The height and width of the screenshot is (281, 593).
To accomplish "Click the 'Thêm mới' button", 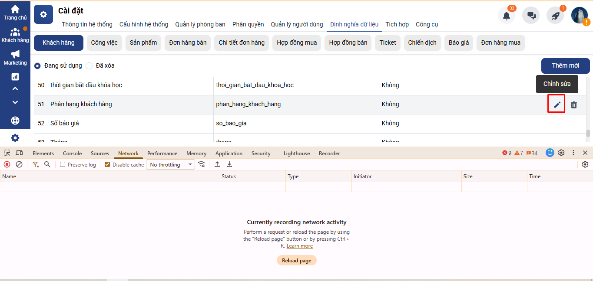I will pos(565,65).
